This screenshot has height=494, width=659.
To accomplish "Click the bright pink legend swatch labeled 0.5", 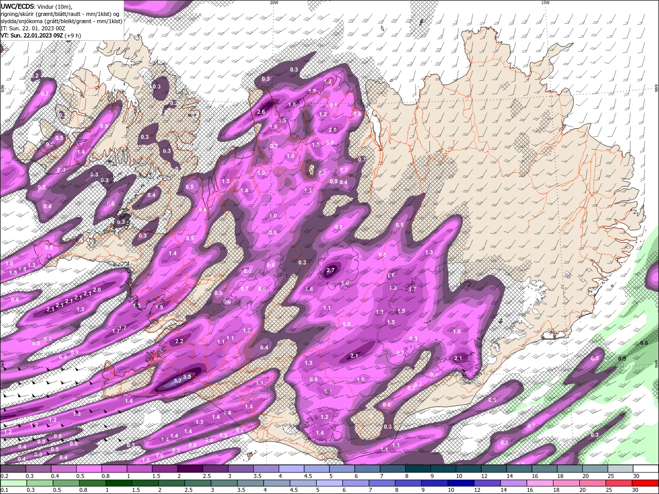I will pyautogui.click(x=89, y=469).
